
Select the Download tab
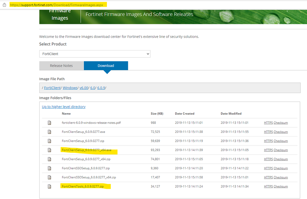(106, 66)
